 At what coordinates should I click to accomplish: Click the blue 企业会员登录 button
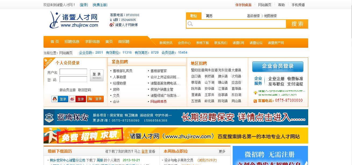(278, 67)
